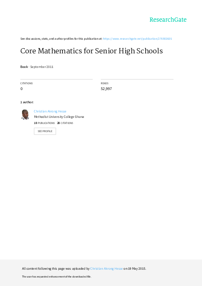Image resolution: width=202 pixels, height=286 pixels.
Task: Click the author's profile photo
Action: [25, 114]
